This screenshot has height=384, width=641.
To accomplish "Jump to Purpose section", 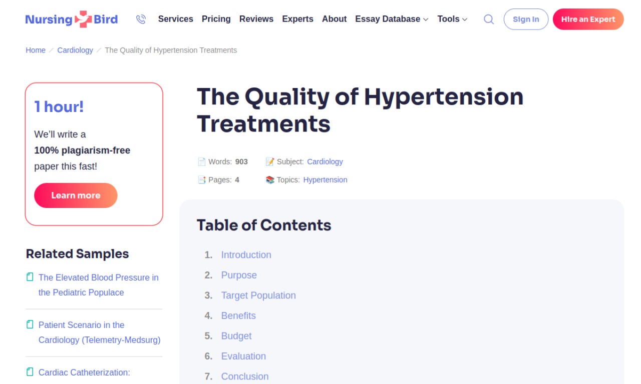I will pyautogui.click(x=239, y=275).
